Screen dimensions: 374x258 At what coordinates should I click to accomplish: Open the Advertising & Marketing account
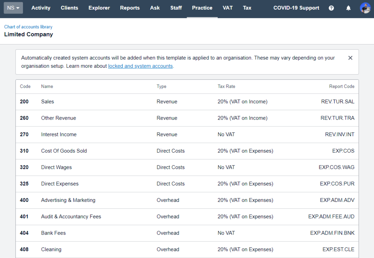coord(68,200)
